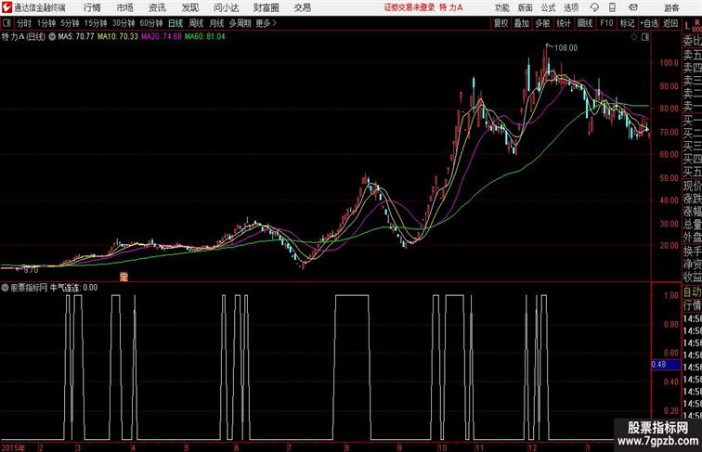This screenshot has height=452, width=702.
Task: Expand the 更多 more periods list
Action: coord(266,23)
